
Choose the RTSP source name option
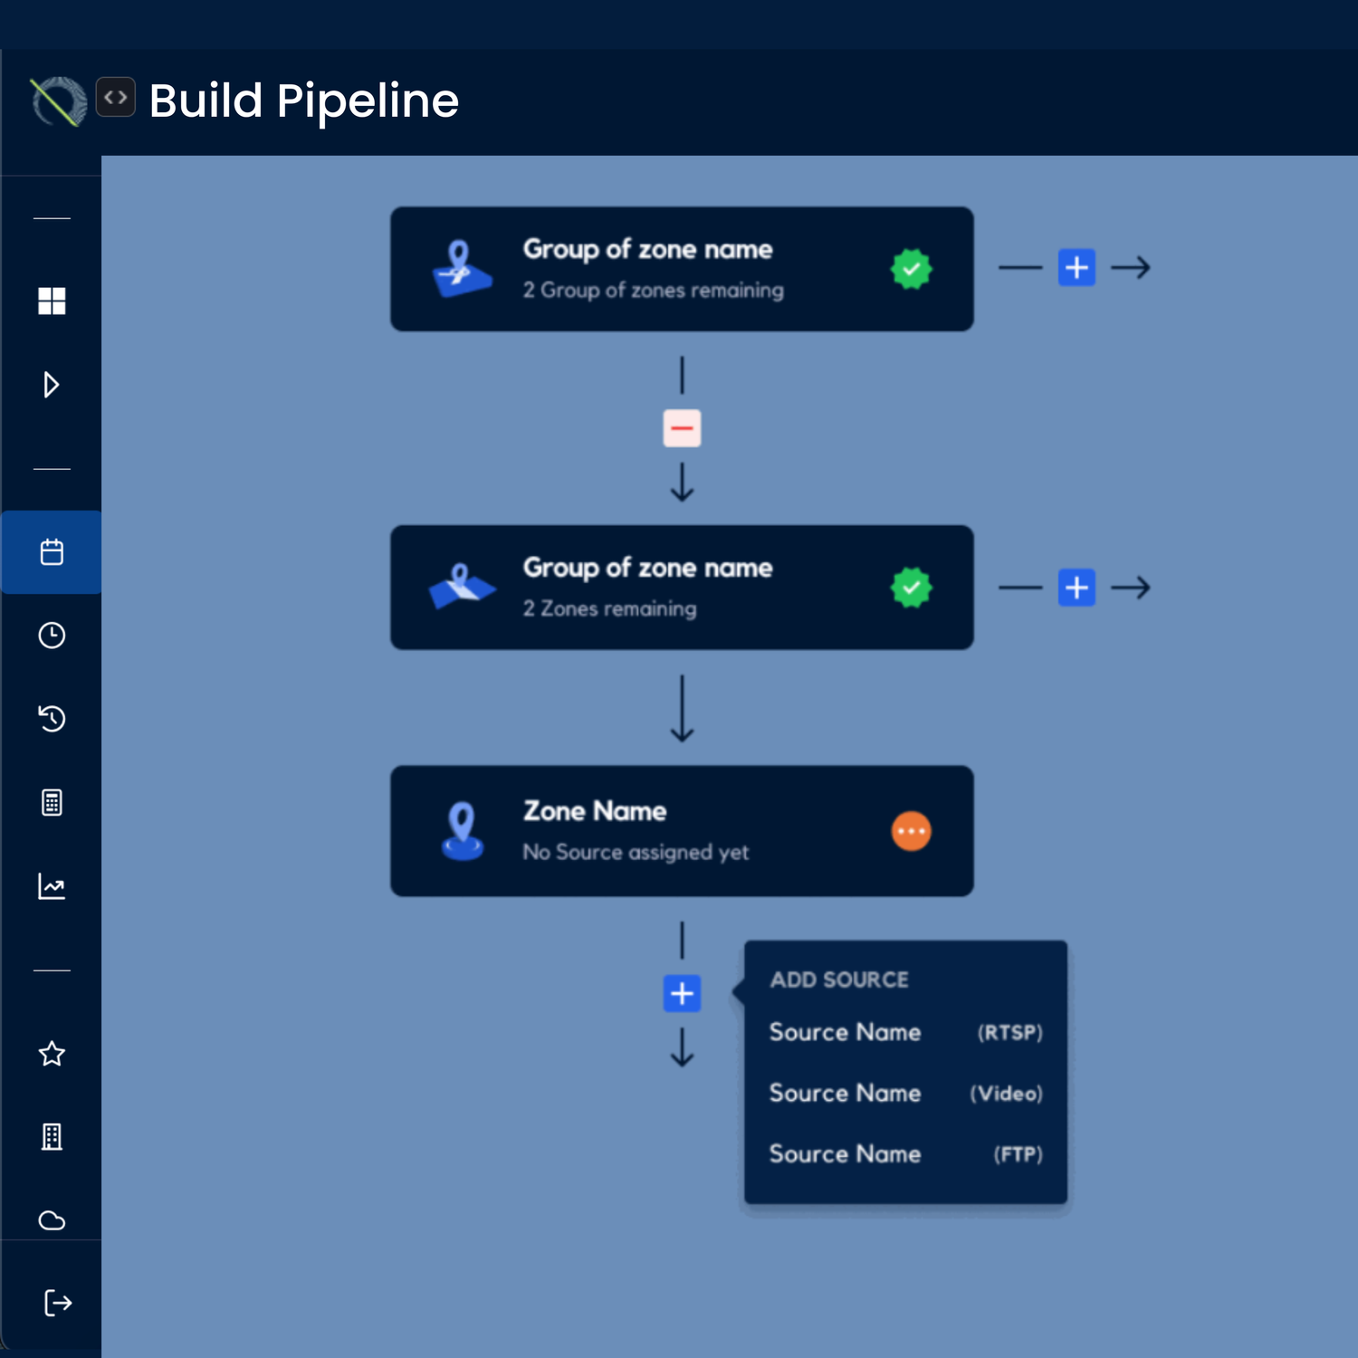click(905, 1032)
